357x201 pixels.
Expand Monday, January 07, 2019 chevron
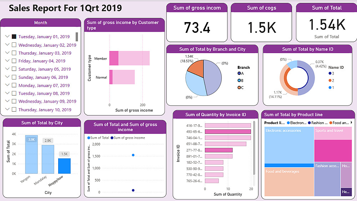pyautogui.click(x=7, y=85)
